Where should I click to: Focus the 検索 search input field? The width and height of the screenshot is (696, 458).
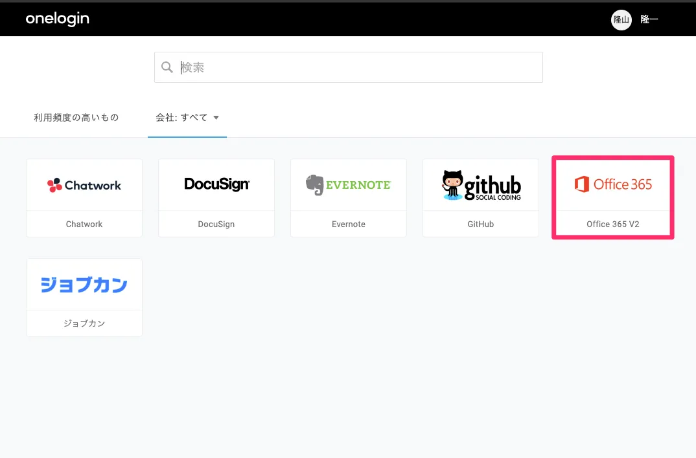click(356, 67)
